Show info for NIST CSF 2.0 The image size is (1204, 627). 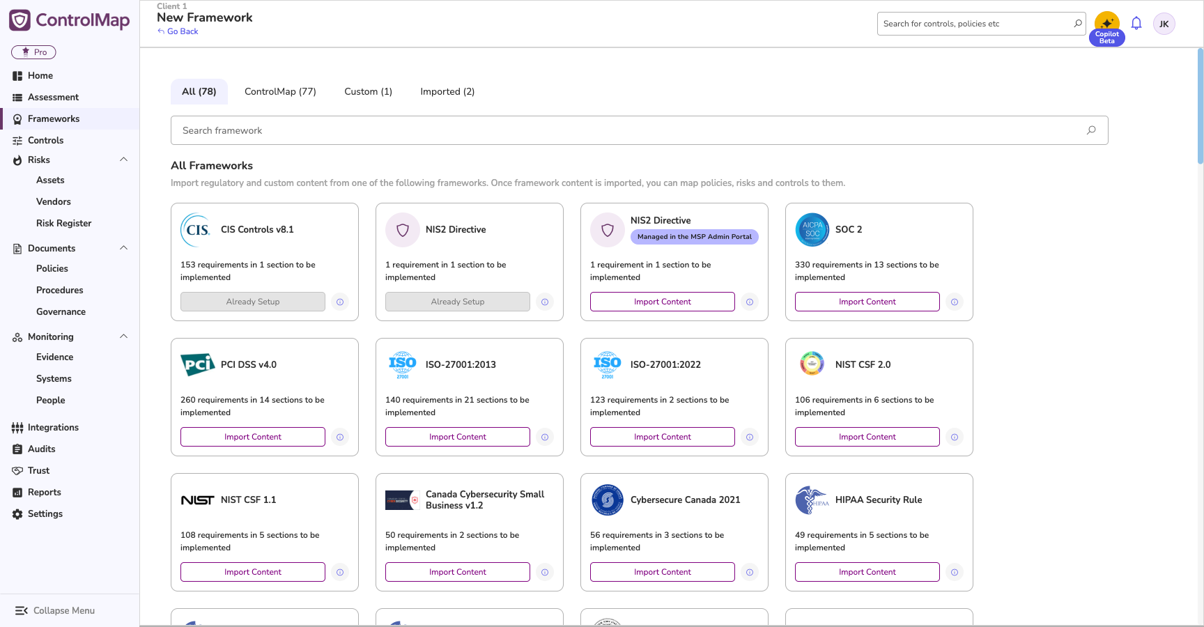point(955,437)
